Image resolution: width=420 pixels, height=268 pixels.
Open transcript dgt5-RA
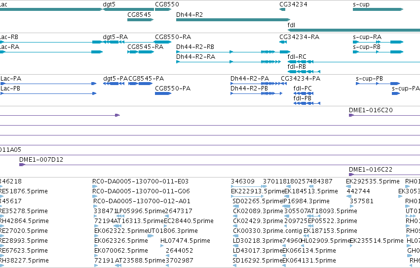coord(115,37)
